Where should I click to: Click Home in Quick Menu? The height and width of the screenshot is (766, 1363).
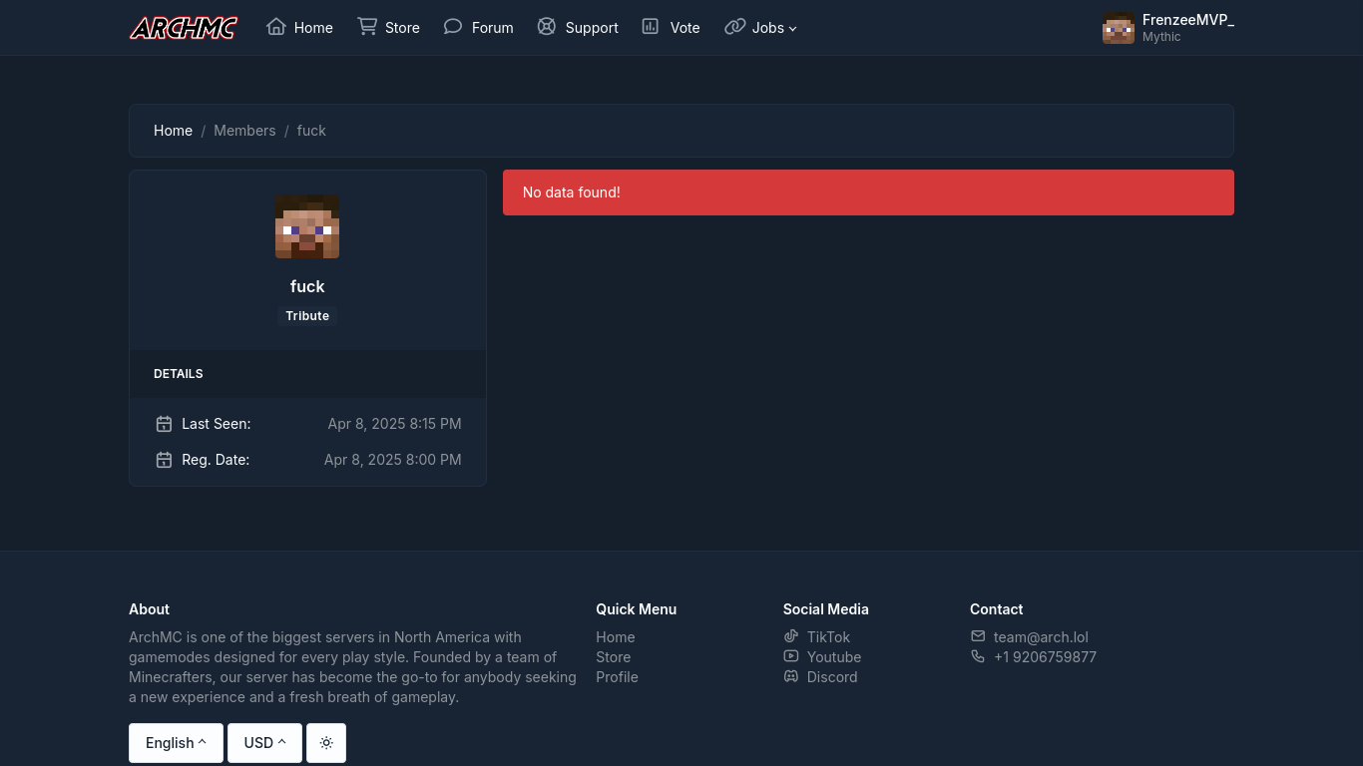coord(616,637)
